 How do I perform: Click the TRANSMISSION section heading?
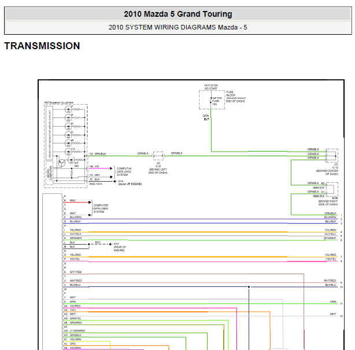pos(42,46)
